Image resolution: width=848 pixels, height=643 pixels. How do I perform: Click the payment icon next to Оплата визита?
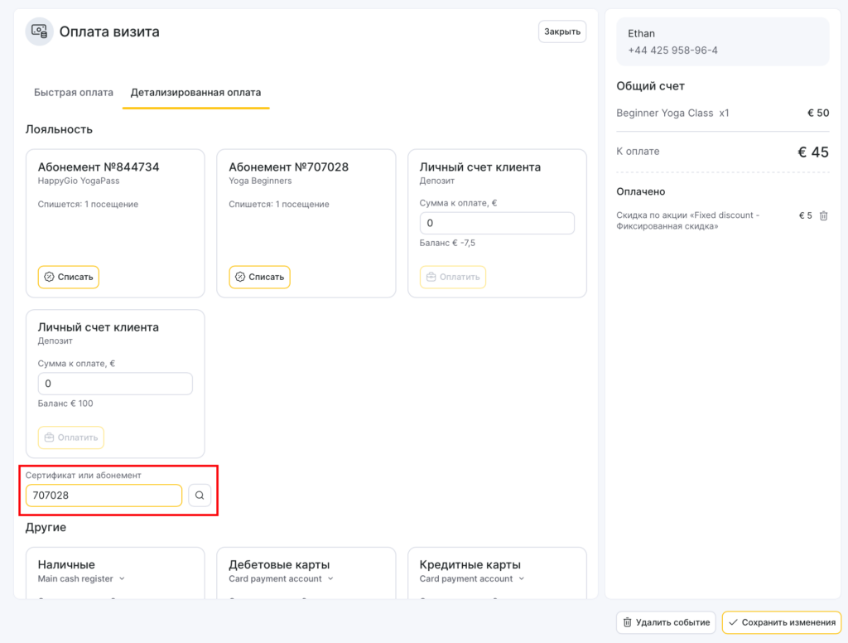pyautogui.click(x=39, y=31)
